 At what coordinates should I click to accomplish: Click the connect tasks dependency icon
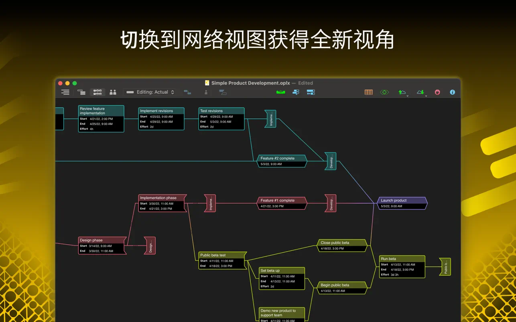(x=187, y=92)
